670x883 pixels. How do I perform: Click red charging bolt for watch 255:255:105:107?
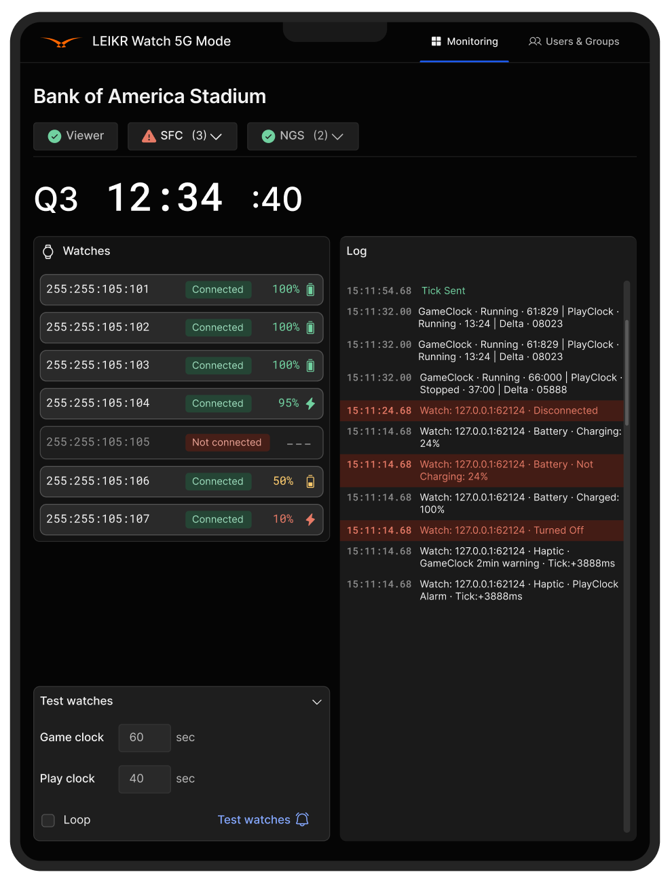click(310, 519)
